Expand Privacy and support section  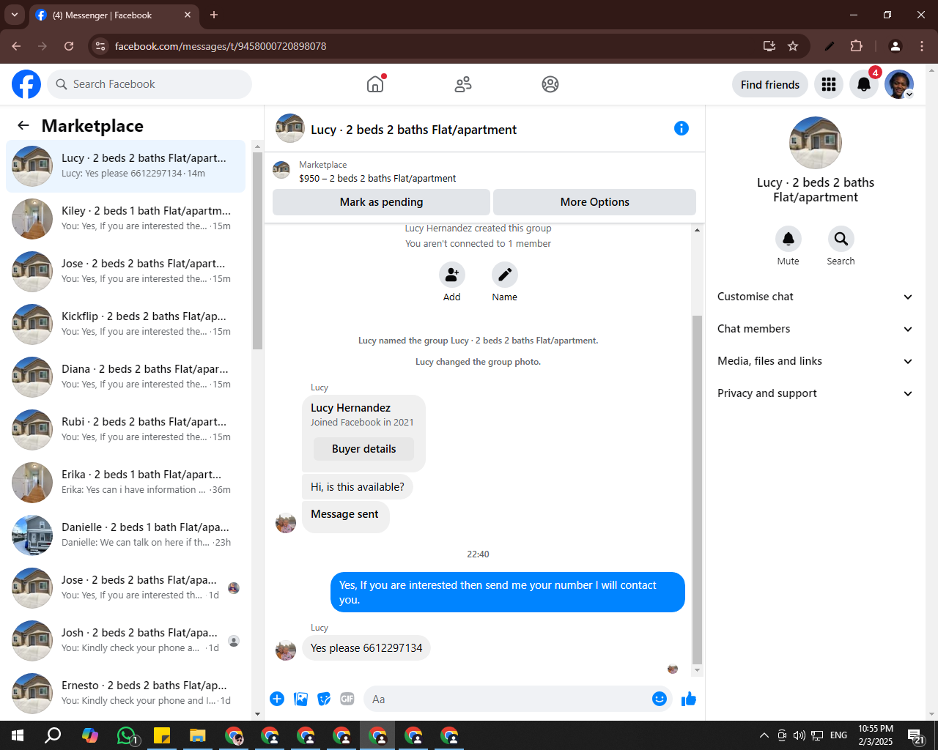tap(815, 393)
